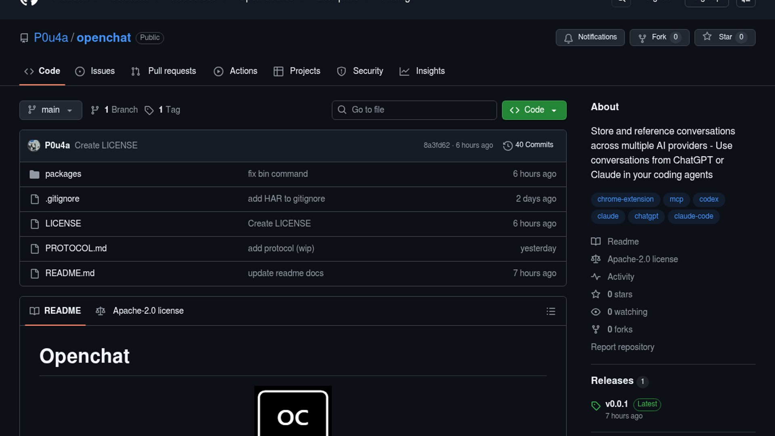This screenshot has width=775, height=436.
Task: Click the Go to file search field
Action: click(x=414, y=110)
